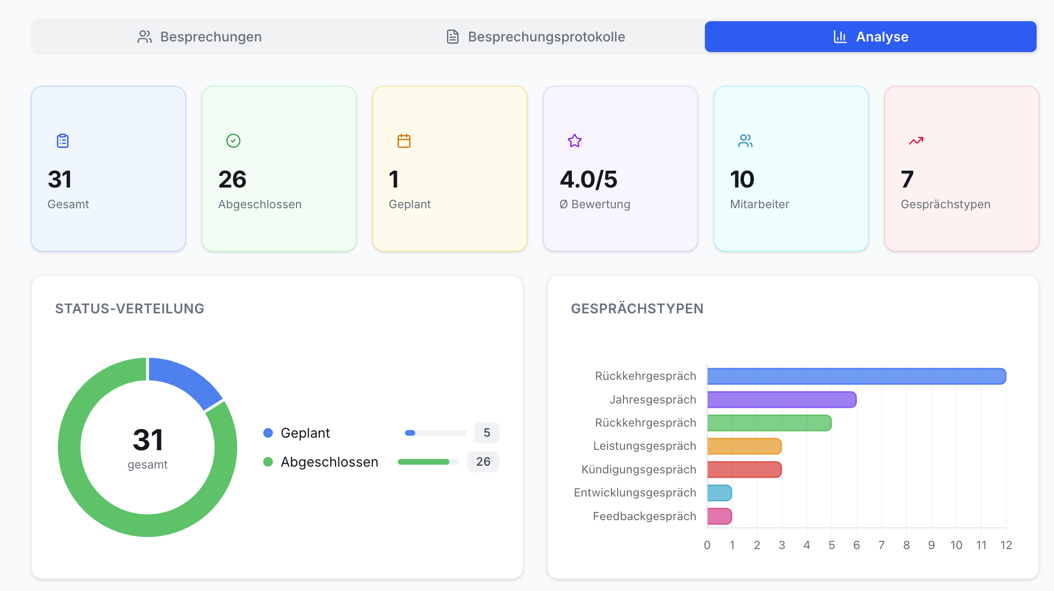
Task: Click the '10 Mitarbeiter' stat value
Action: (x=742, y=179)
